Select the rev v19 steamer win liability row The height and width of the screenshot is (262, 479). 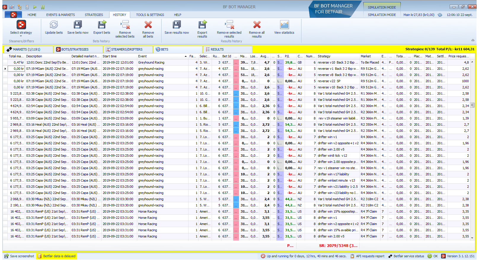tap(237, 118)
